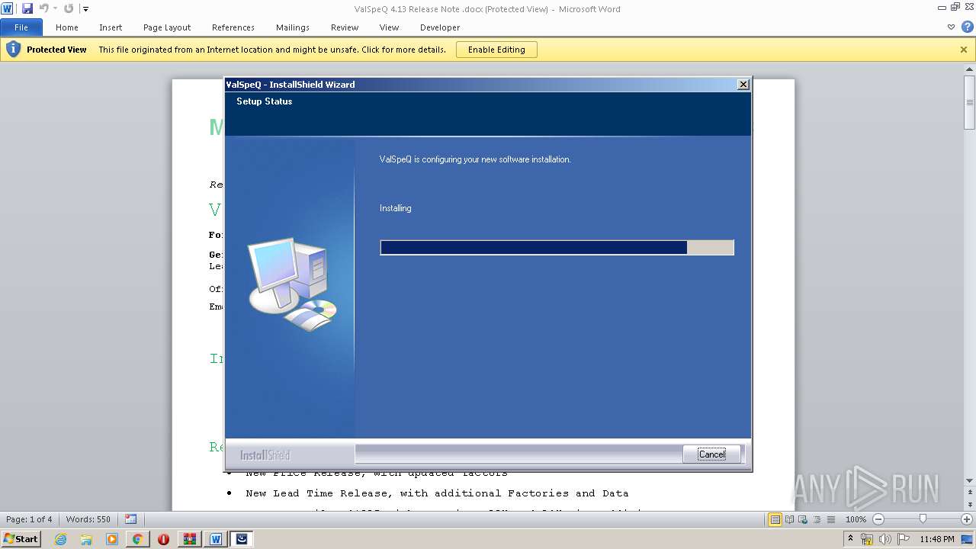Select Draft view icon

click(x=831, y=519)
